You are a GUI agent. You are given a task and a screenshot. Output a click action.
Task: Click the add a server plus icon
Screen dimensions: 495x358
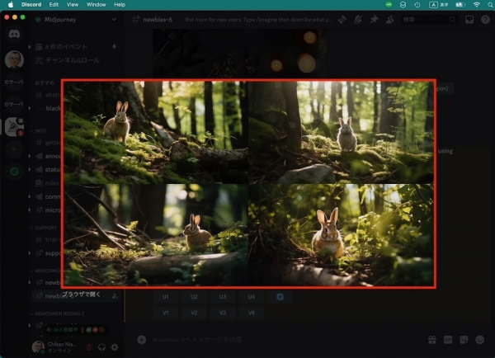click(x=14, y=149)
